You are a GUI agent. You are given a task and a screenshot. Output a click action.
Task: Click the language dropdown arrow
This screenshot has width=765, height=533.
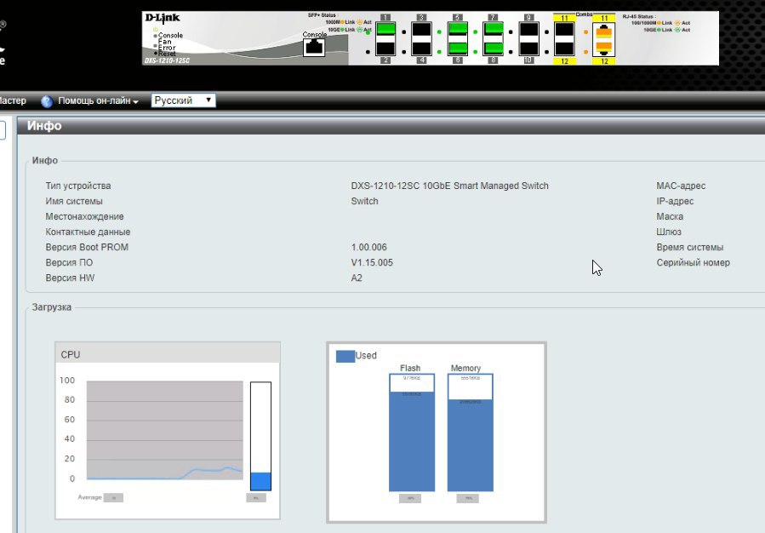click(x=208, y=100)
